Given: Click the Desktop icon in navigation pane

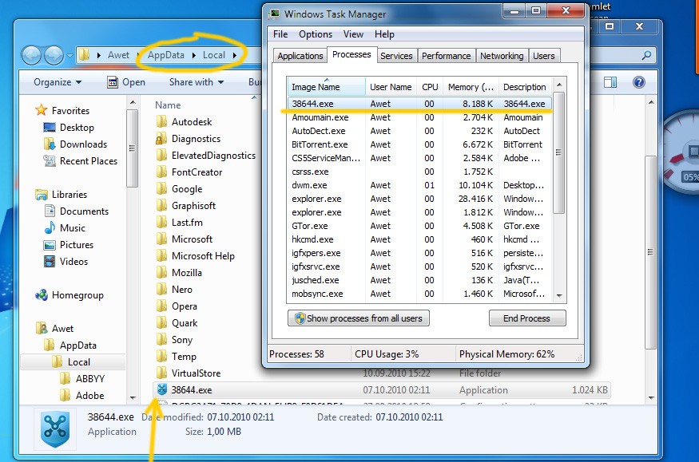Looking at the screenshot, I should click(x=49, y=128).
